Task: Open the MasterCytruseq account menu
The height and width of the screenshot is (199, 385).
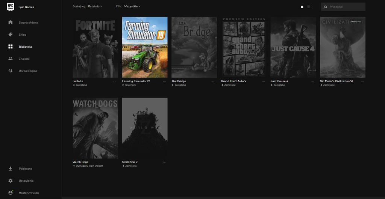Action: (29, 193)
